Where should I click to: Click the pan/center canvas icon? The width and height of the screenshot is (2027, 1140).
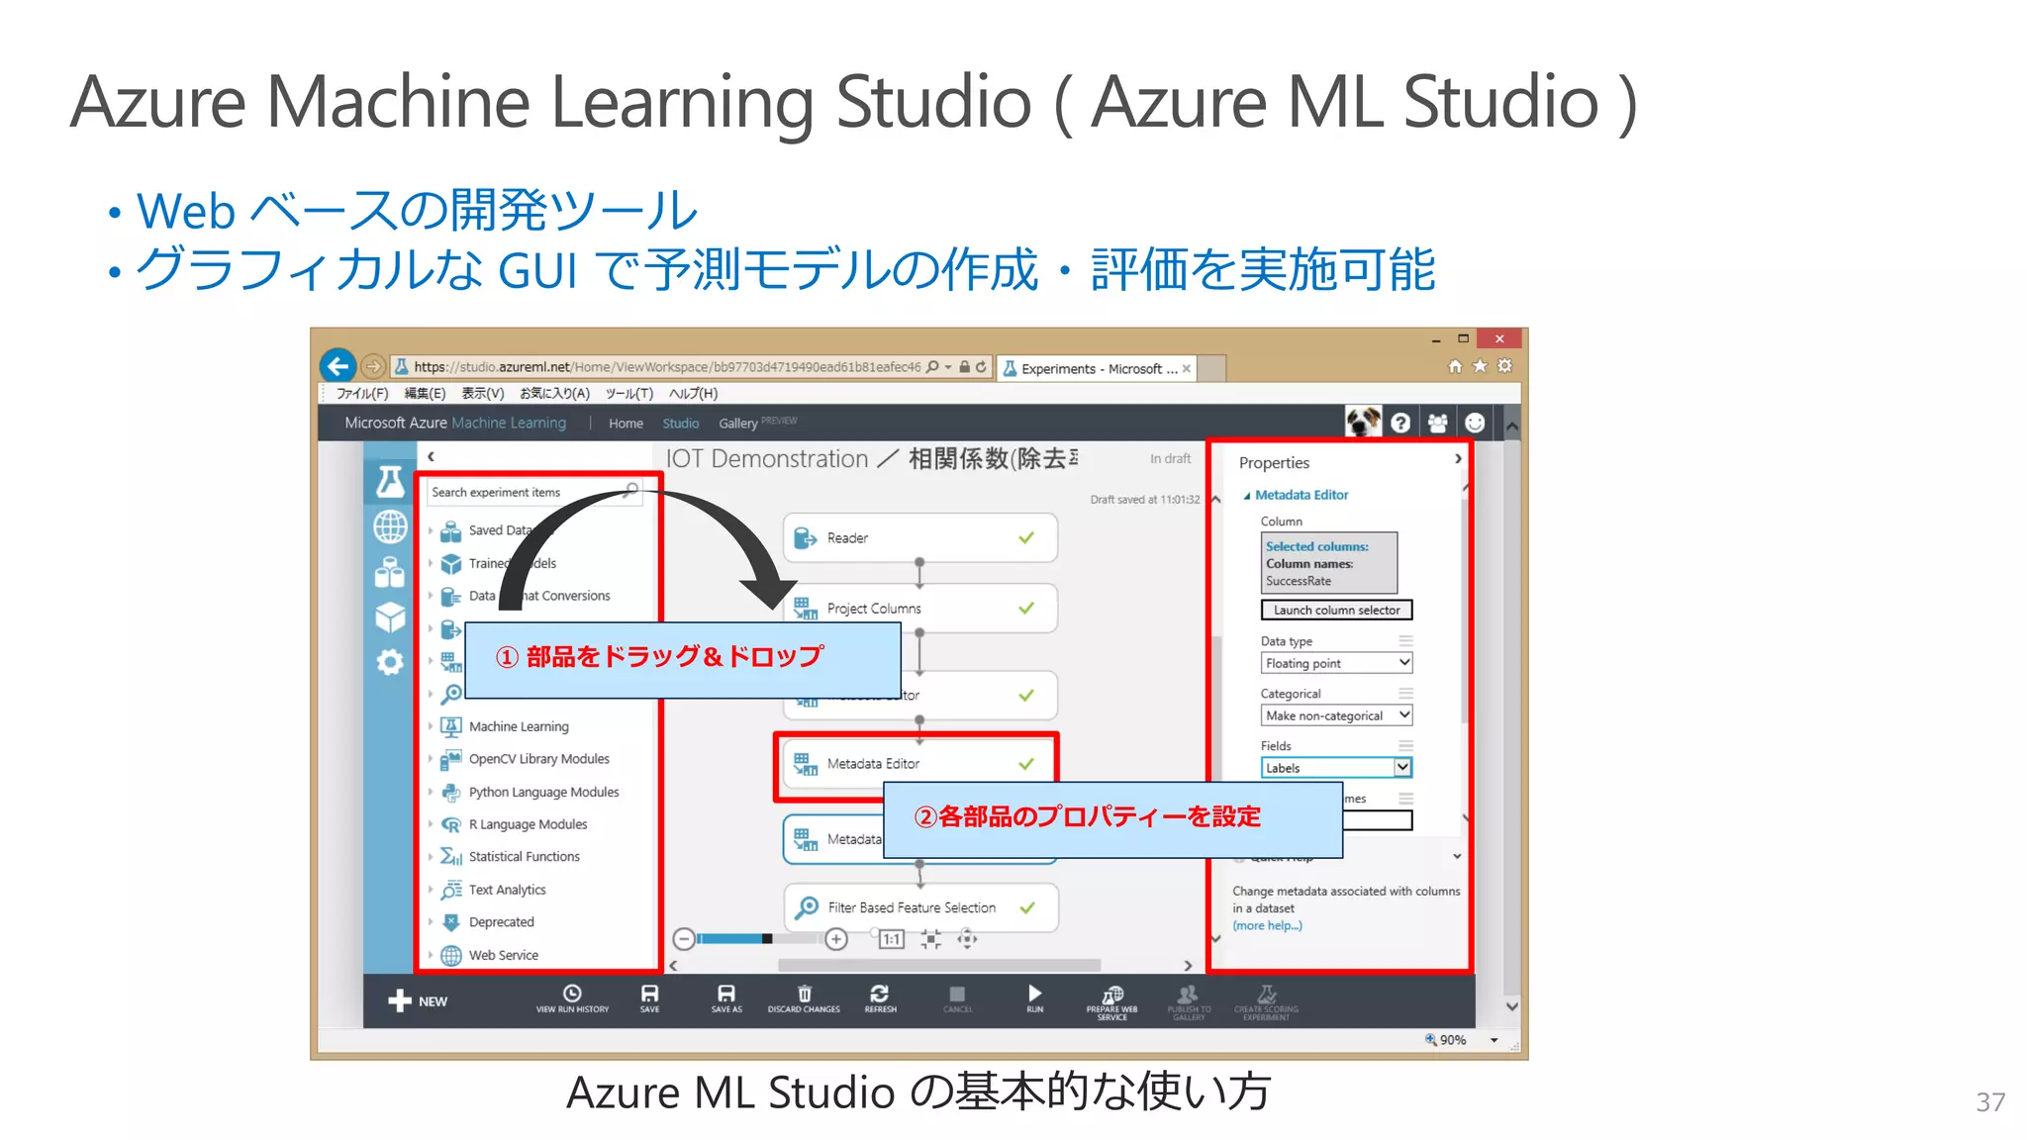967,939
